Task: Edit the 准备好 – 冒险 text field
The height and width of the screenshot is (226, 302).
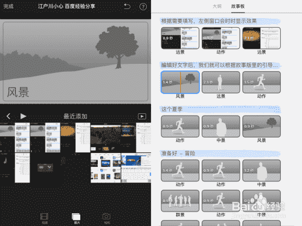Action: pos(220,154)
